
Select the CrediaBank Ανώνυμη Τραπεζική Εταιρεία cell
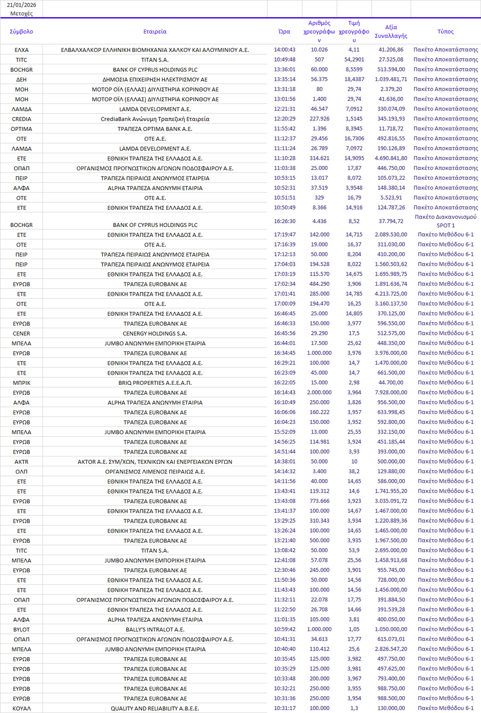[155, 119]
